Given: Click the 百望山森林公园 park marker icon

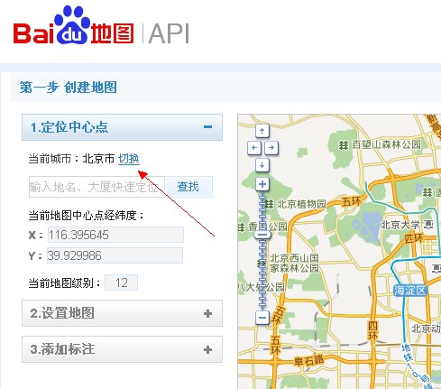Looking at the screenshot, I should [344, 144].
